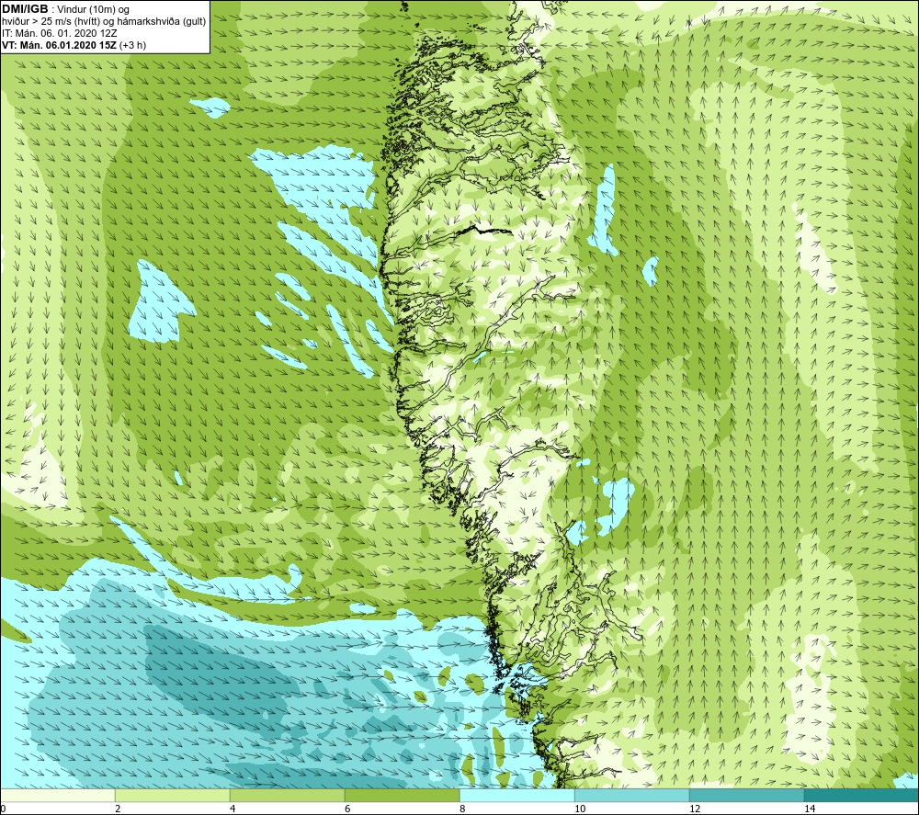Screen dimensions: 919x815
Task: Click the 'Vindur (10m) og' label
Action: [93, 9]
